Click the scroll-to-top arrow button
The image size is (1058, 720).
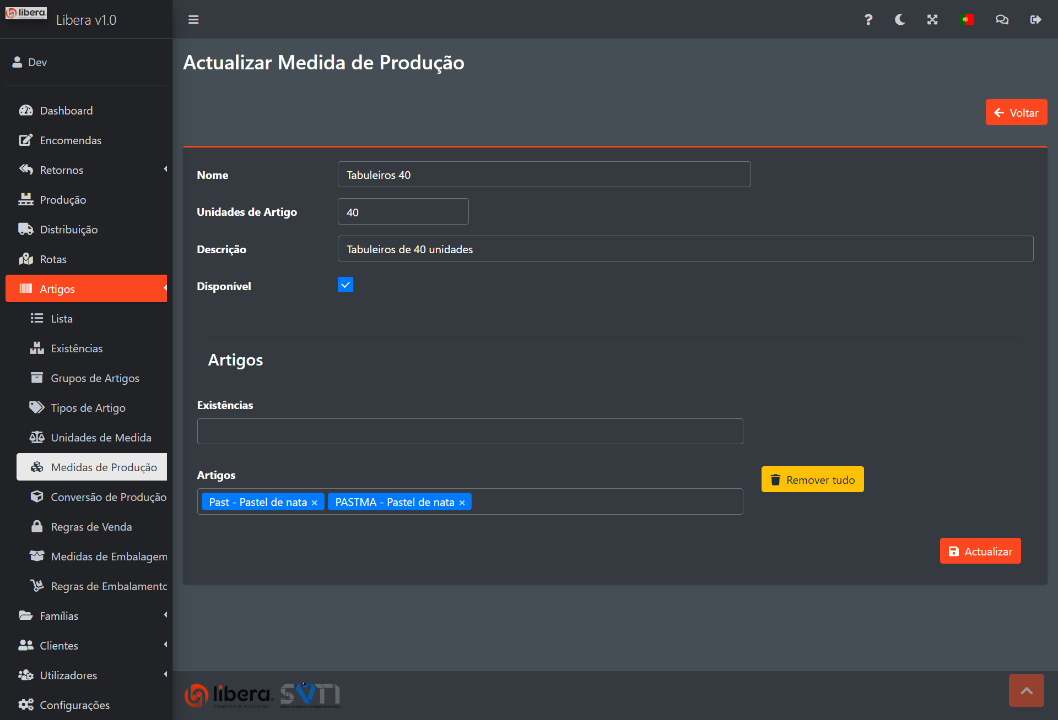click(1026, 690)
